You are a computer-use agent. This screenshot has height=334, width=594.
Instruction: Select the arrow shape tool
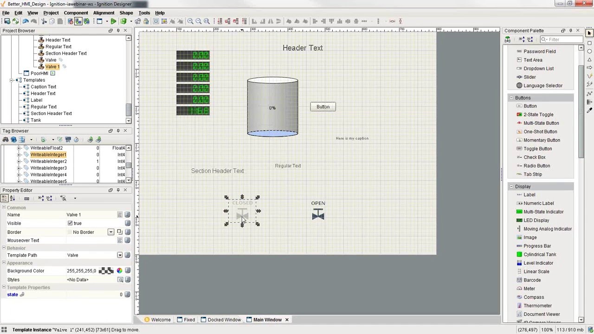click(x=589, y=67)
